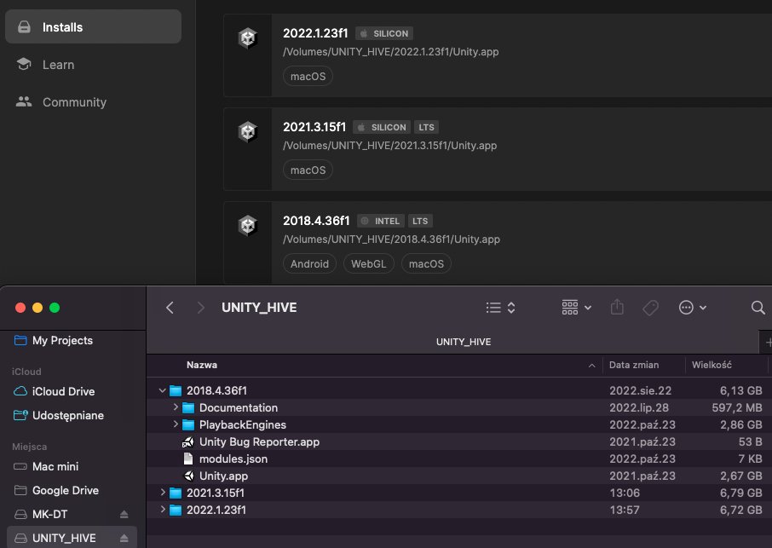Select the Documentation folder
This screenshot has height=548, width=772.
coord(459,407)
